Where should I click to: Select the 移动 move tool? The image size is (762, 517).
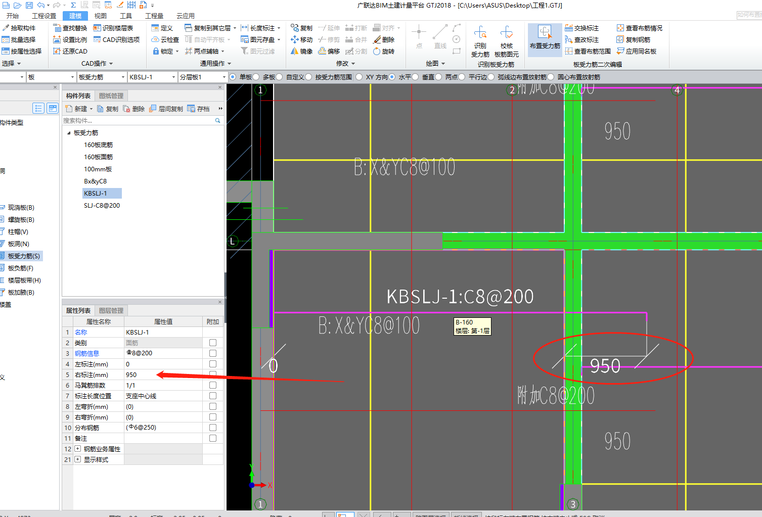click(302, 39)
